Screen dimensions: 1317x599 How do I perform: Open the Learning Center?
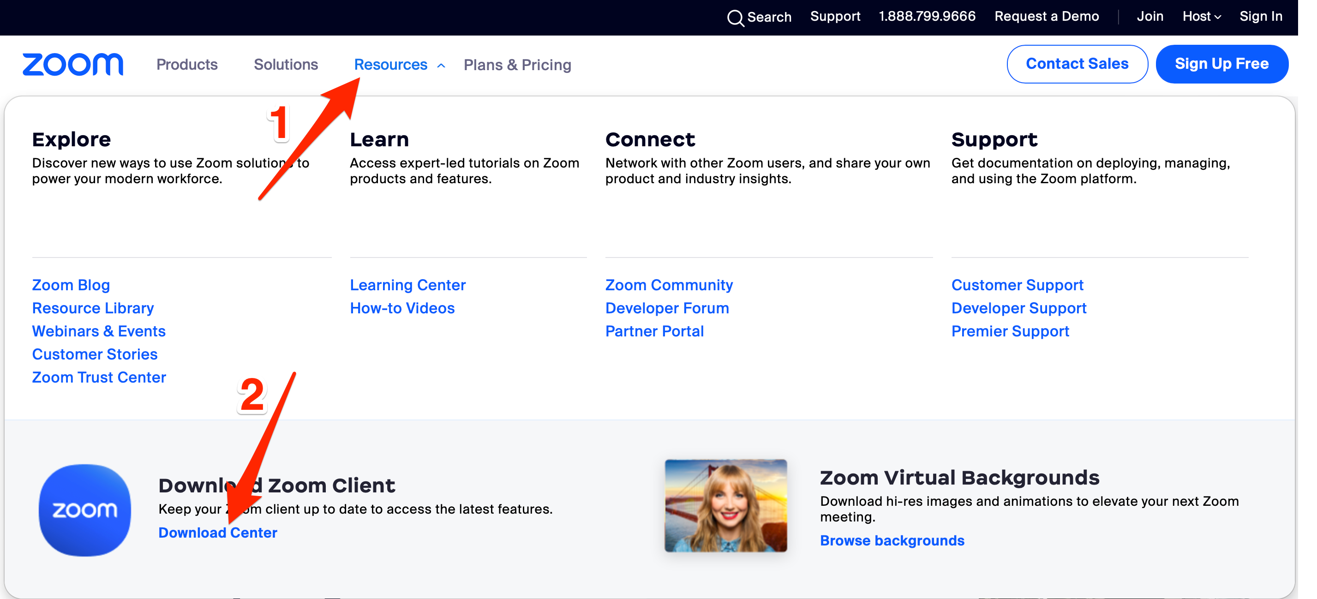tap(407, 285)
